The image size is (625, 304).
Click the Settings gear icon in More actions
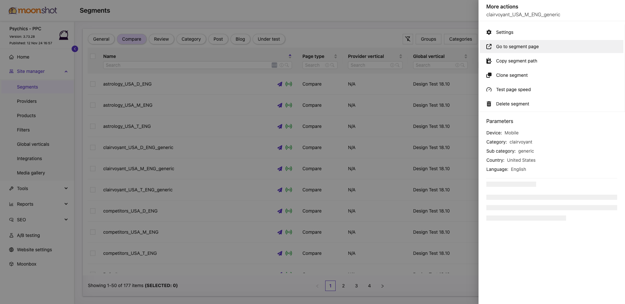click(489, 32)
